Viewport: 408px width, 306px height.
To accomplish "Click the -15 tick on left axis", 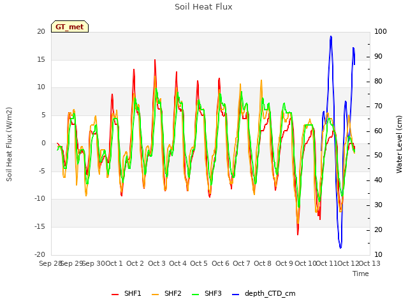I will coord(40,227).
